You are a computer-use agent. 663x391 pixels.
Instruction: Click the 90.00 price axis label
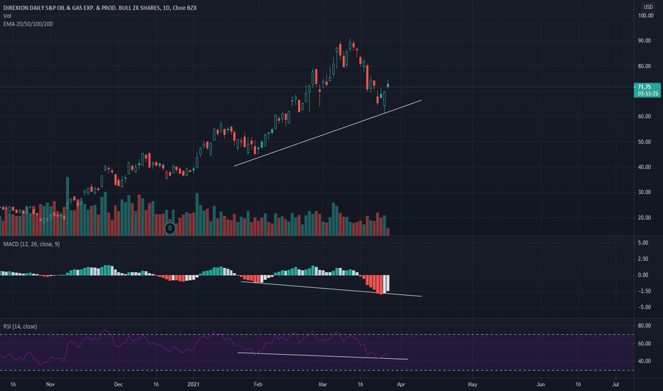pyautogui.click(x=645, y=41)
